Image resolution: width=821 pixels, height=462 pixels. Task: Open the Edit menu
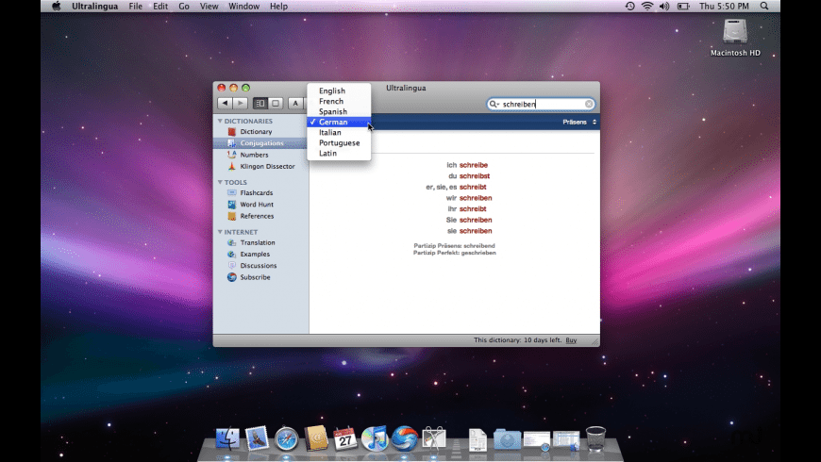160,7
